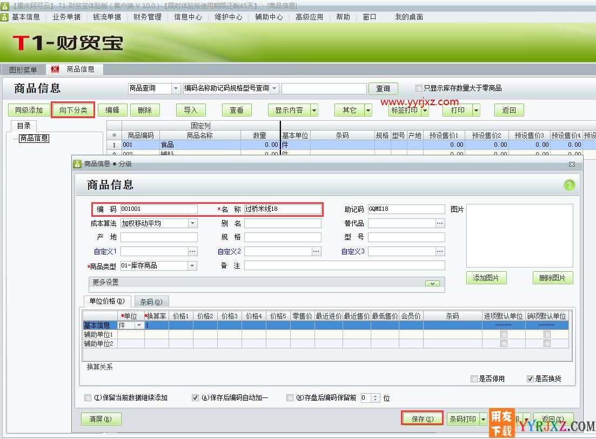Click the 向下分类 button
Image resolution: width=596 pixels, height=439 pixels.
point(73,111)
